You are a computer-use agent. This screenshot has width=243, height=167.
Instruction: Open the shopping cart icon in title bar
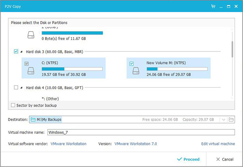[213, 6]
